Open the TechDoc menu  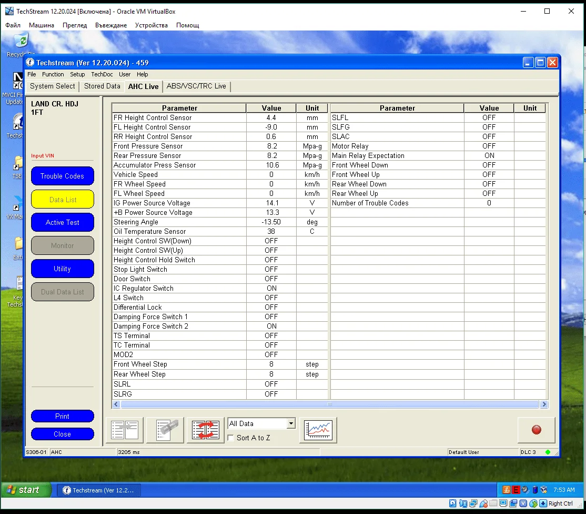(x=102, y=74)
